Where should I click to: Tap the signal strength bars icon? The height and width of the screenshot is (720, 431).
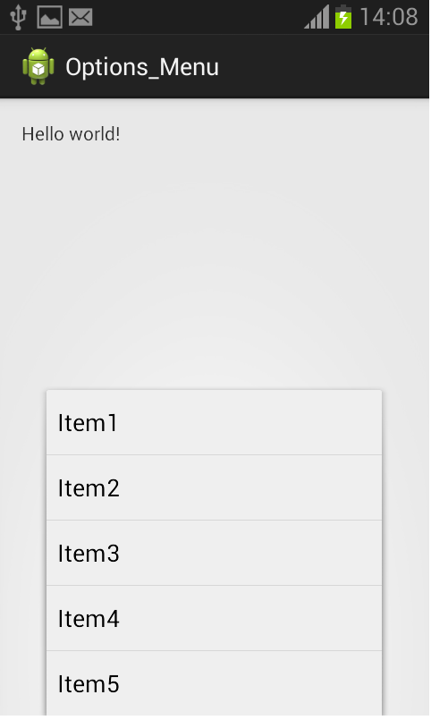[317, 18]
